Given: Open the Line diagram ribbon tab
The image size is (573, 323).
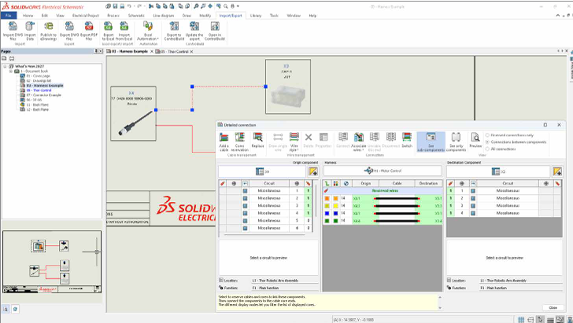Looking at the screenshot, I should (164, 16).
